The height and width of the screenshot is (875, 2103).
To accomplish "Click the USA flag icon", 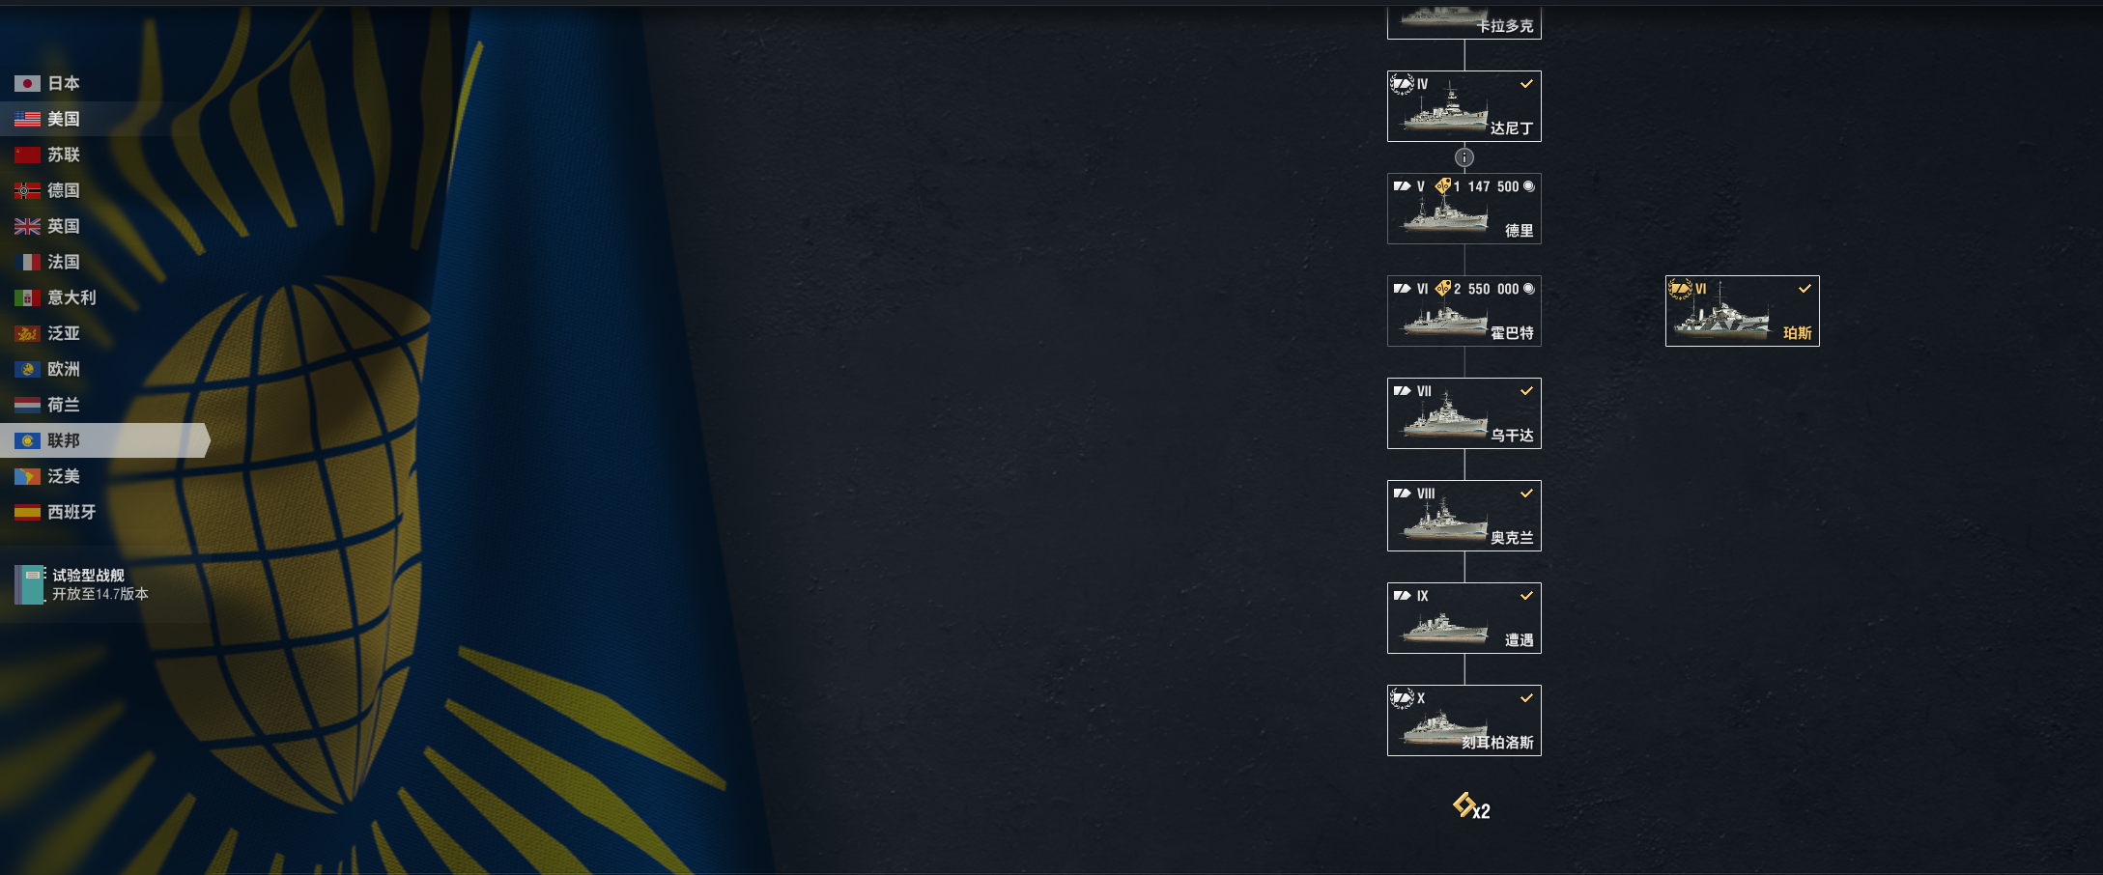I will tap(27, 120).
